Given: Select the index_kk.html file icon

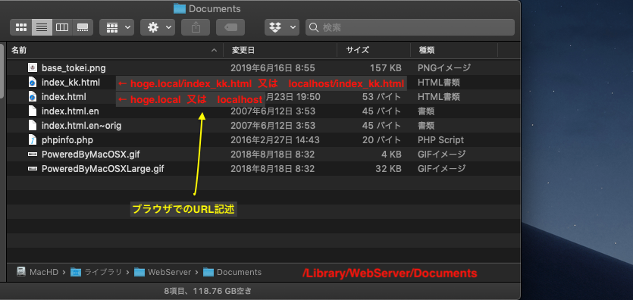Looking at the screenshot, I should point(33,83).
